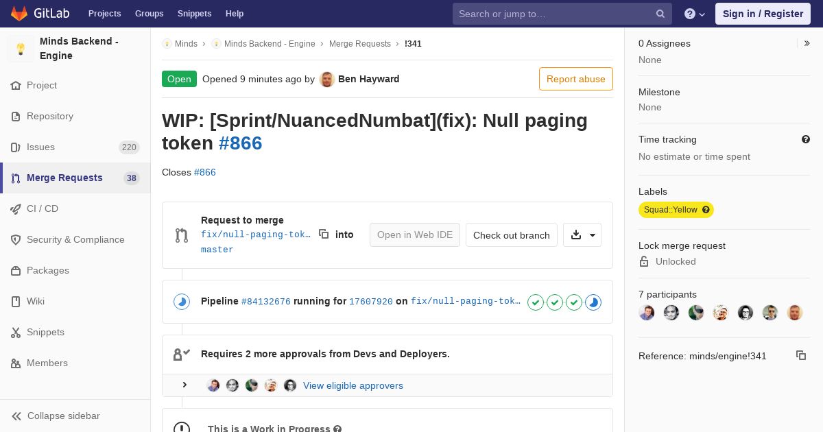823x432 pixels.
Task: Open the Help question-mark menu in navbar
Action: [695, 14]
